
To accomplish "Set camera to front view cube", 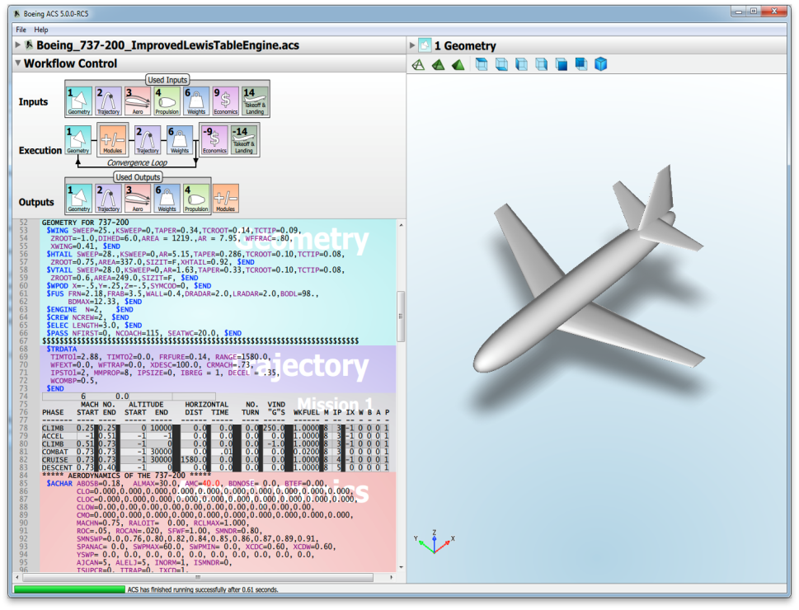I will tap(561, 64).
